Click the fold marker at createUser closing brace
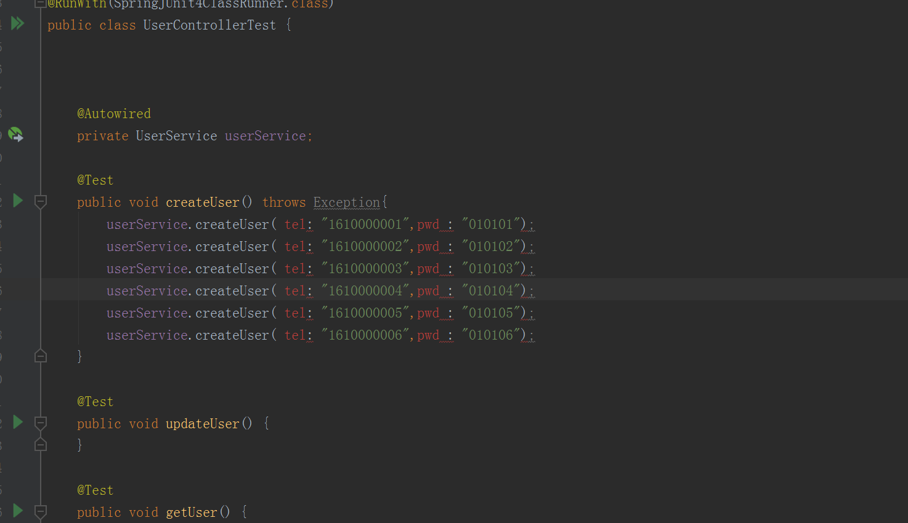Viewport: 908px width, 523px height. [40, 355]
